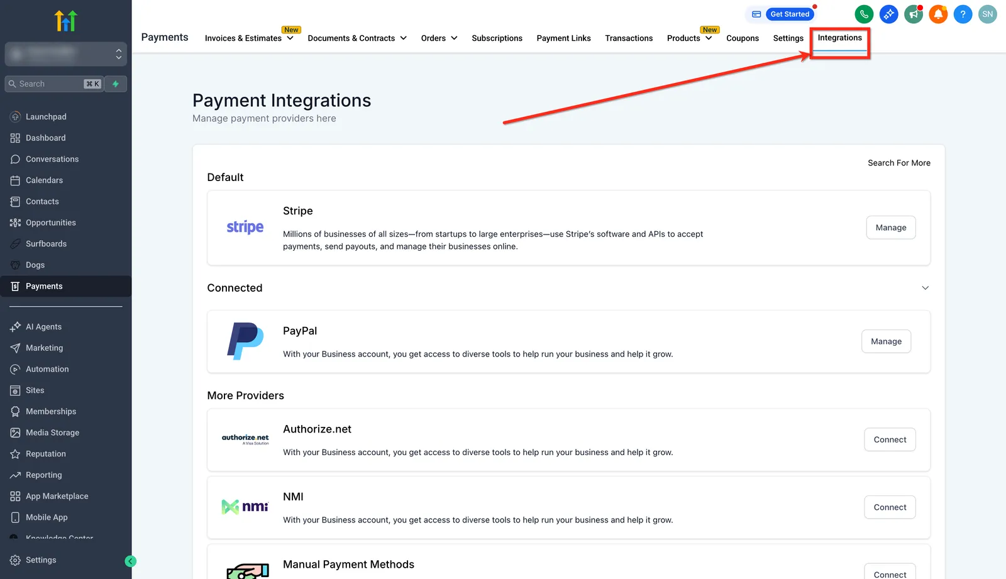
Task: Select the Integrations tab
Action: point(840,38)
